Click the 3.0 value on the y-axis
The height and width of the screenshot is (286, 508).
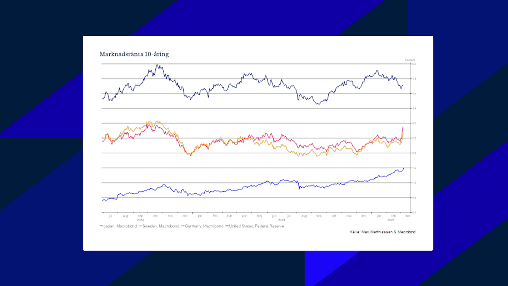[x=414, y=123]
